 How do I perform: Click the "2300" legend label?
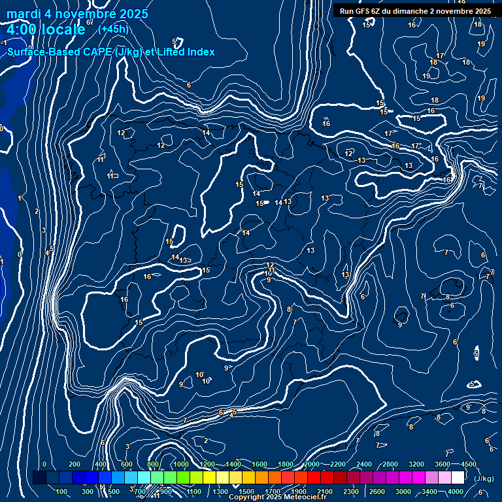coord(351,492)
